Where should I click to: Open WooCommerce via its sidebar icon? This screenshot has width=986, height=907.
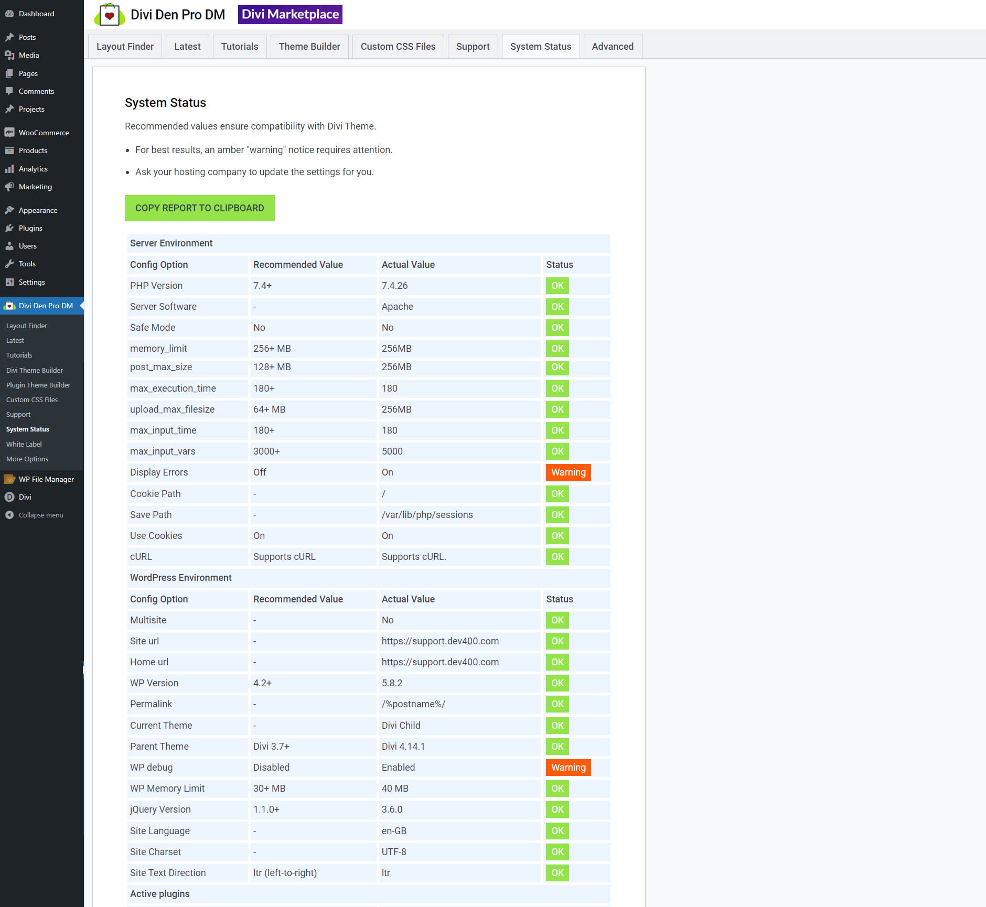click(x=9, y=133)
